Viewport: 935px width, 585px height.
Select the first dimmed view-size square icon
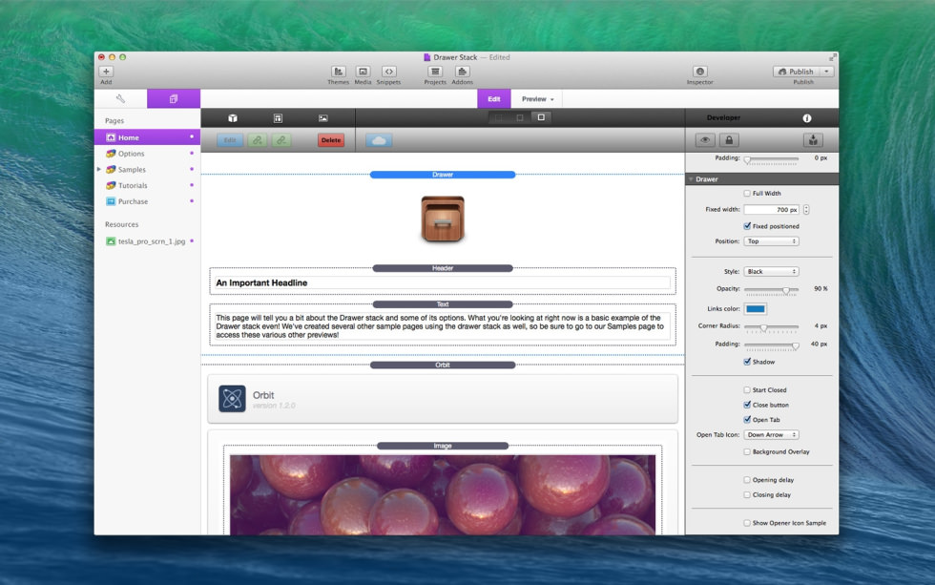(x=499, y=117)
